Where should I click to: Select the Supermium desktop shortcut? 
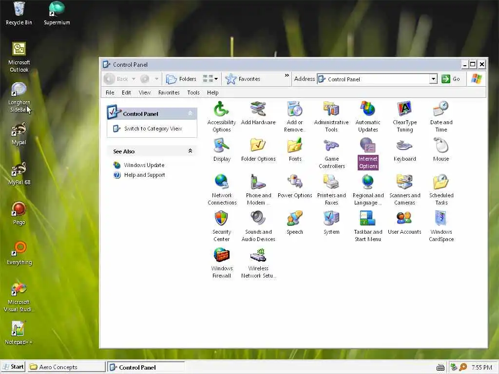57,13
